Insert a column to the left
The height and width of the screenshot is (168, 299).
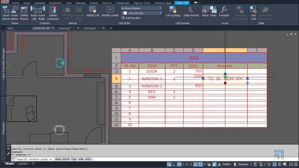pyautogui.click(x=34, y=13)
